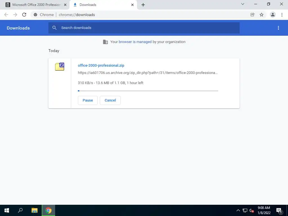This screenshot has width=288, height=216.
Task: Go forward using the browser forward arrow
Action: click(15, 15)
